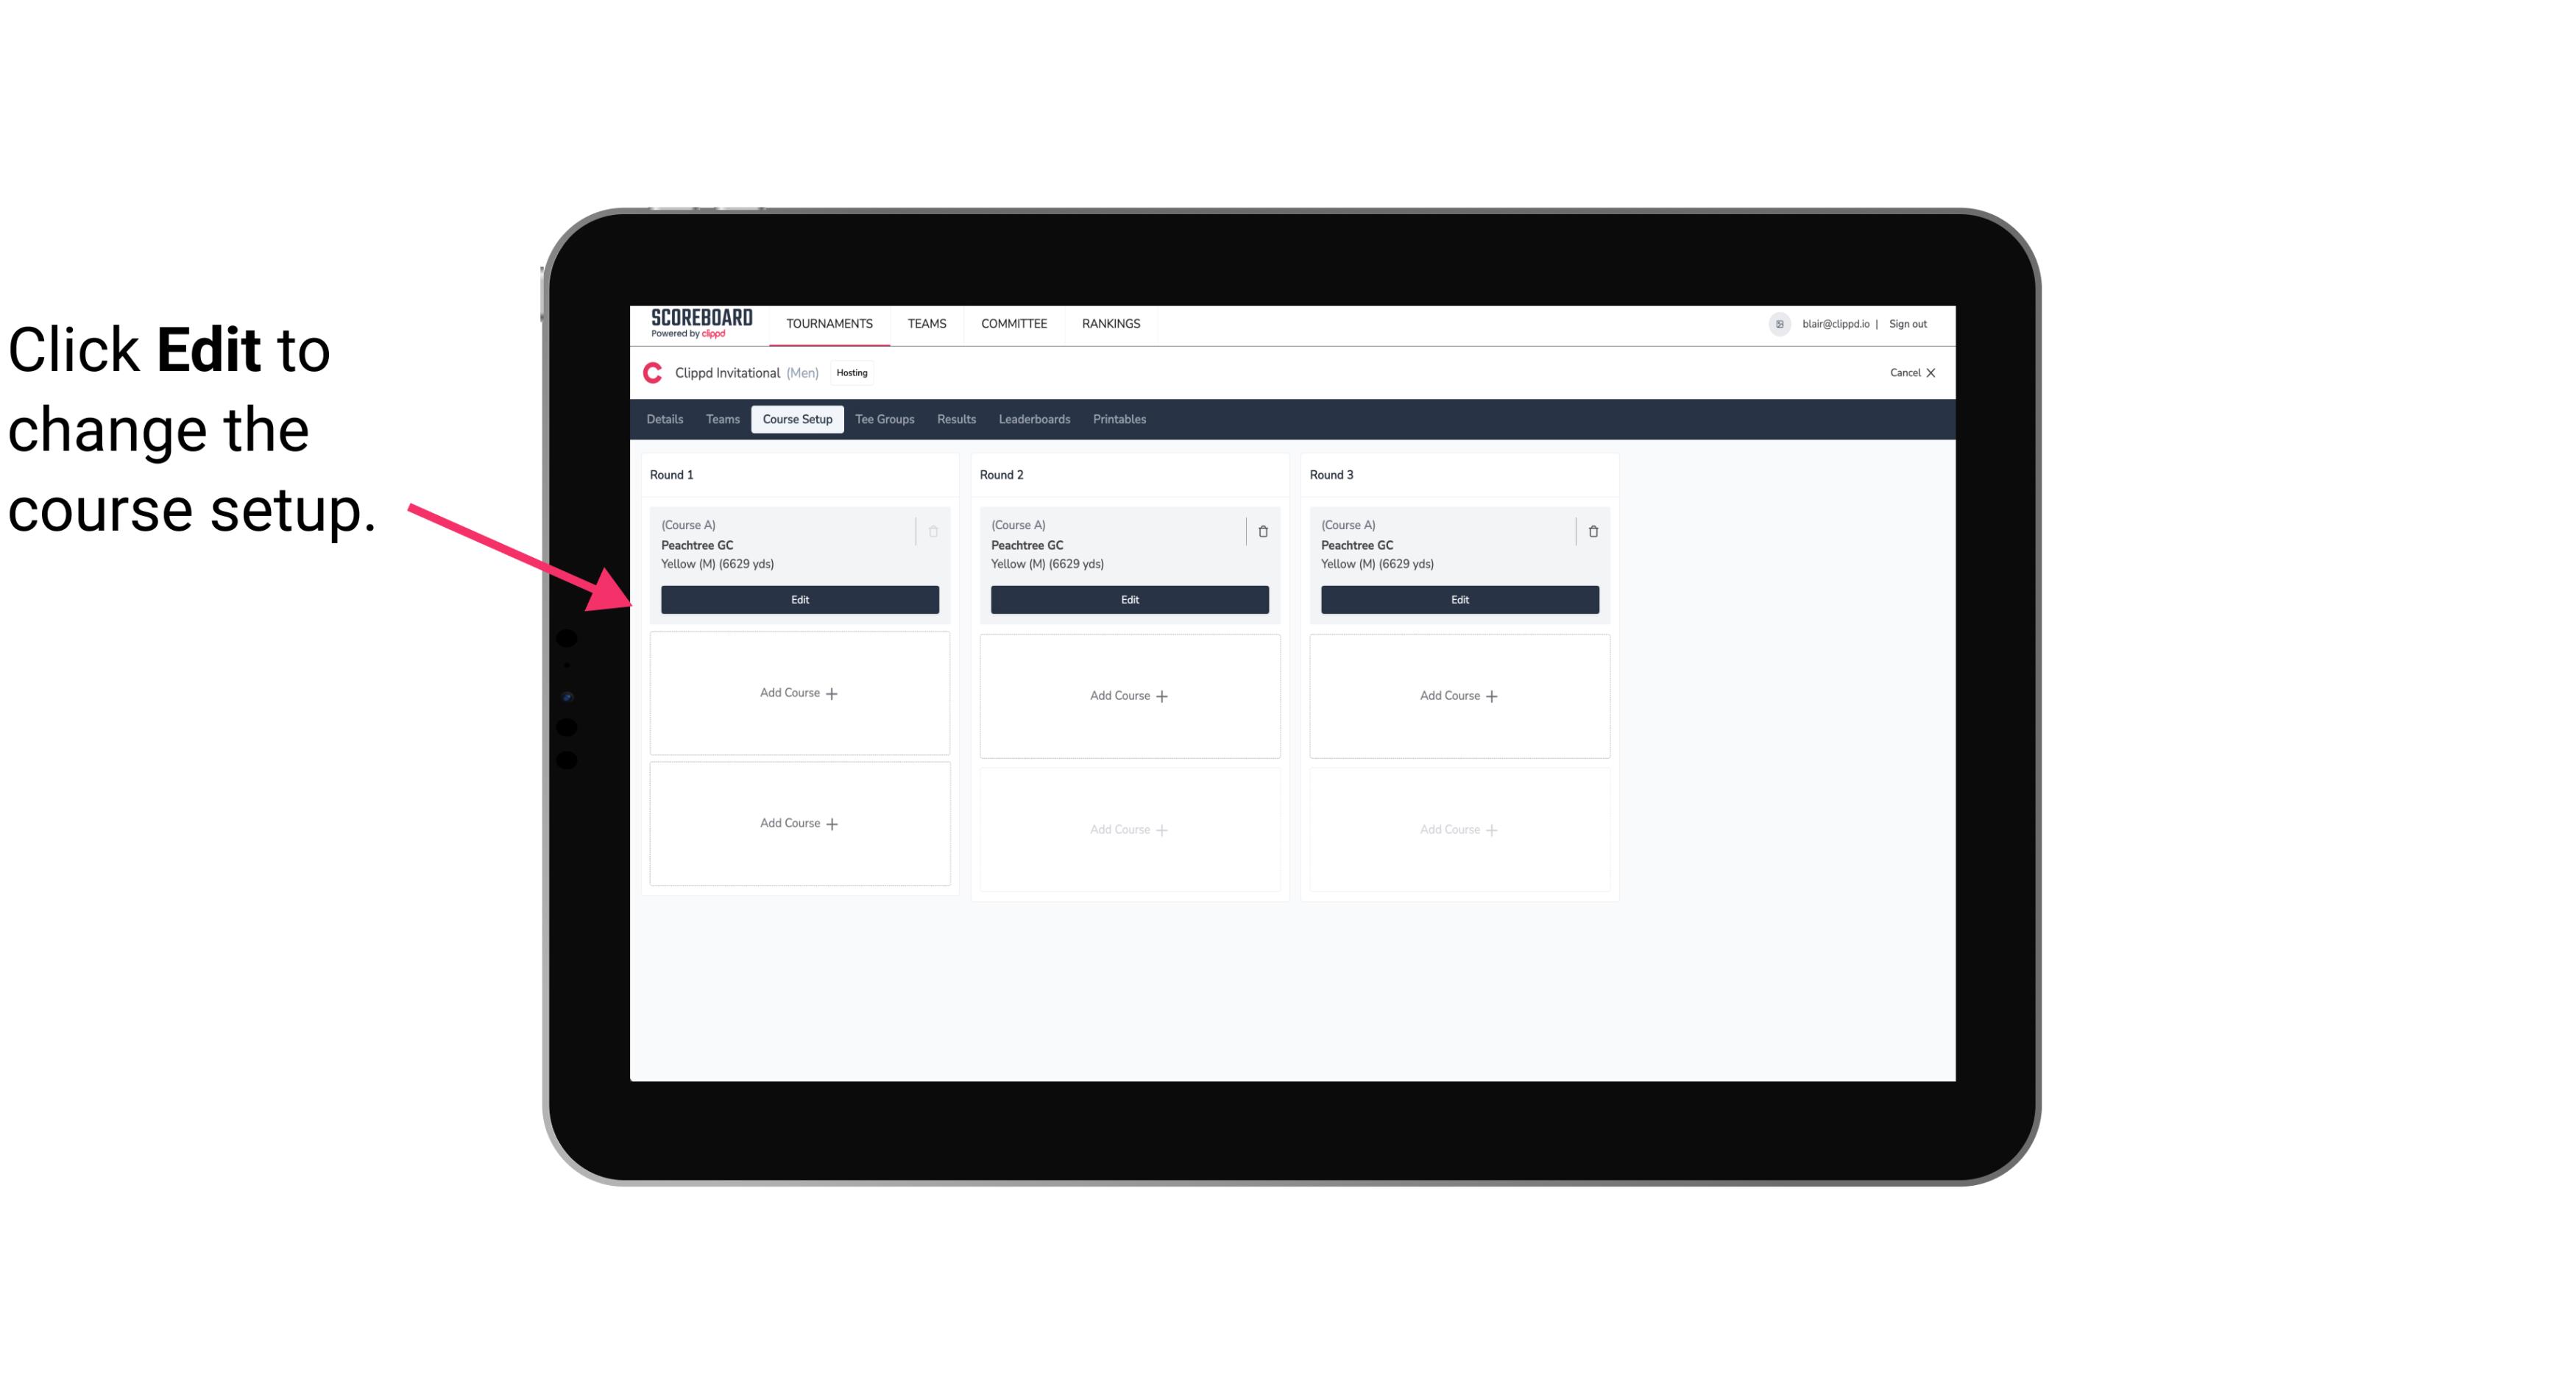Screen dimensions: 2576x1386
Task: Click Add Course for Round 3
Action: click(1459, 695)
